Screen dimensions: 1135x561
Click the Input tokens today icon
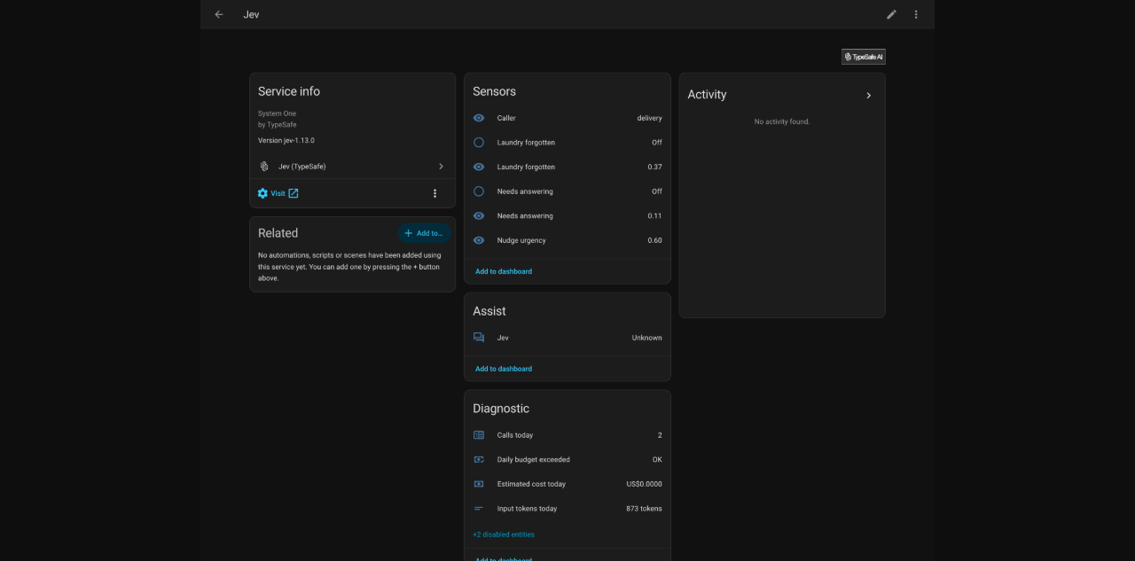pyautogui.click(x=479, y=509)
